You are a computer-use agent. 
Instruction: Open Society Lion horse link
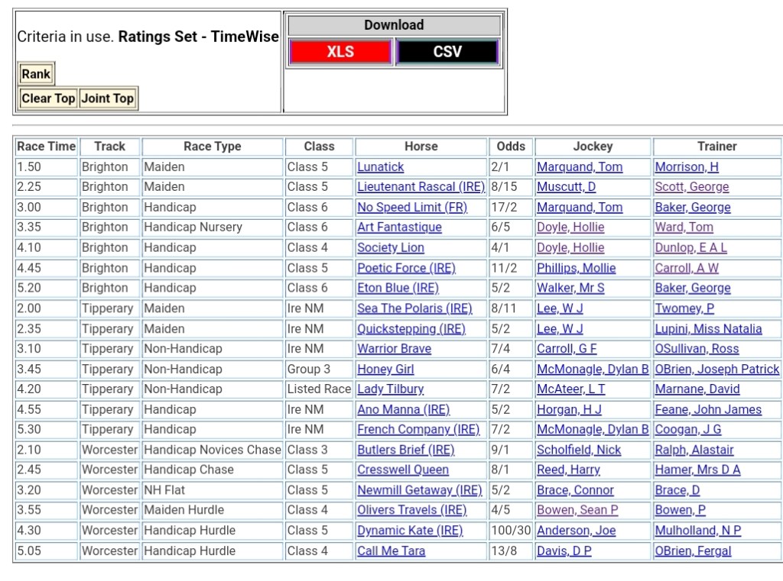click(x=390, y=248)
